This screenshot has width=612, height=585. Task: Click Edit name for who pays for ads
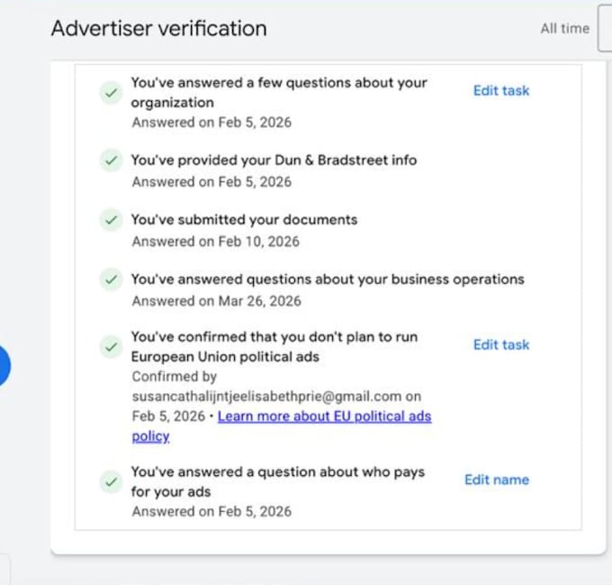(x=497, y=480)
